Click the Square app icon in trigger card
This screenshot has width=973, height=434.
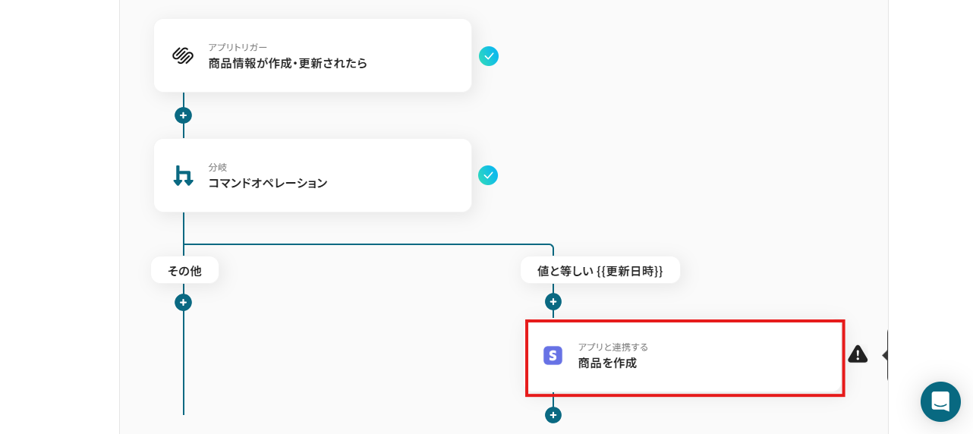pos(183,55)
